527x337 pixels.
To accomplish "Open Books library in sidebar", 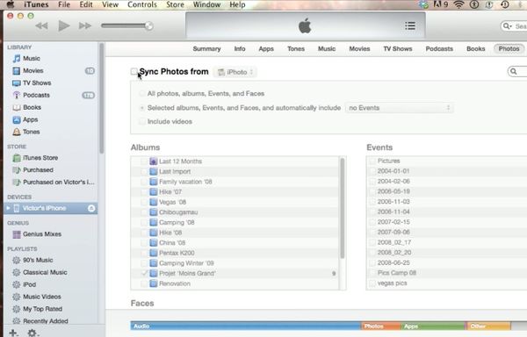I will (x=32, y=107).
